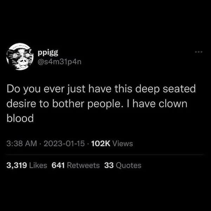Open the ppigg profile avatar

tap(20, 57)
